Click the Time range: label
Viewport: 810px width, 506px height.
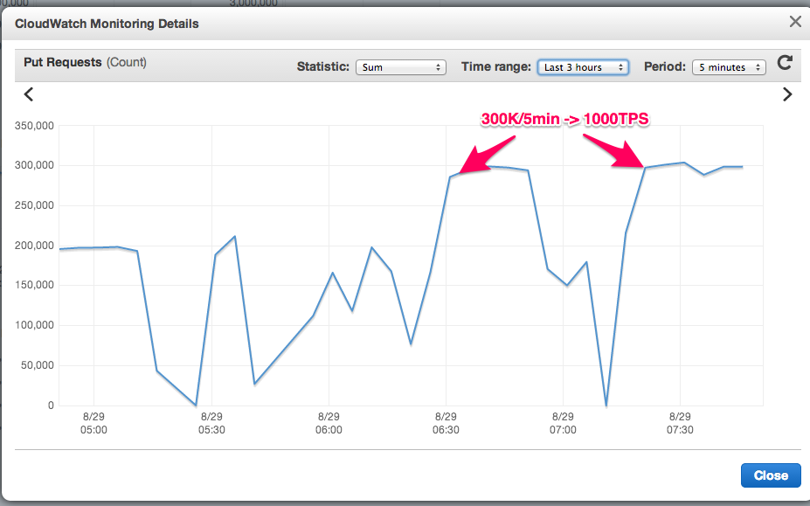496,66
